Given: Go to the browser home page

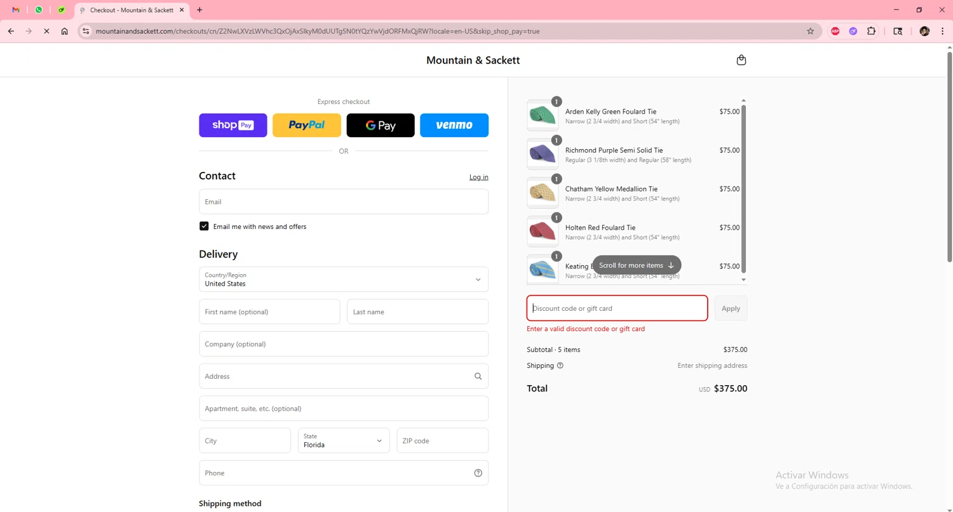Looking at the screenshot, I should 64,31.
